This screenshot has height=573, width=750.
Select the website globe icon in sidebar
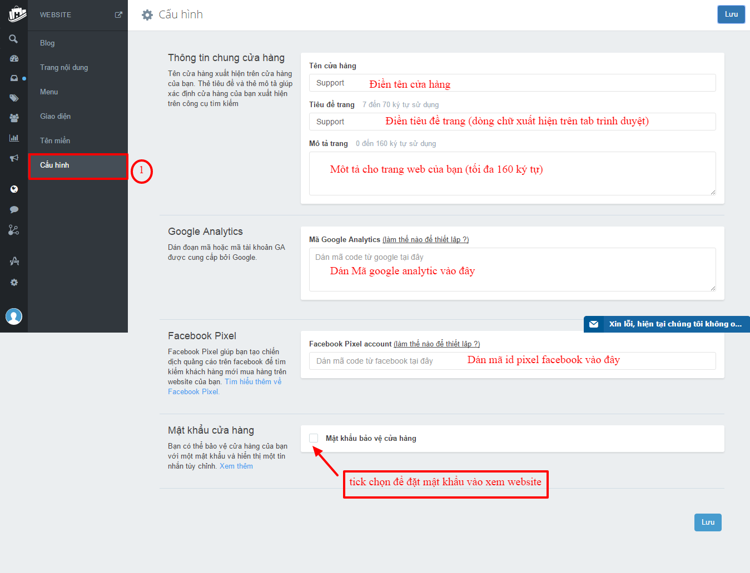[x=14, y=189]
